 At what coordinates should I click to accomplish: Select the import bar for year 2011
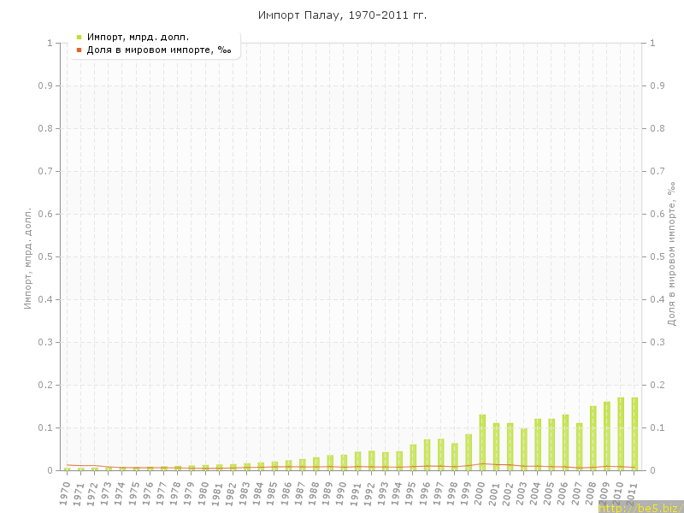tap(634, 434)
